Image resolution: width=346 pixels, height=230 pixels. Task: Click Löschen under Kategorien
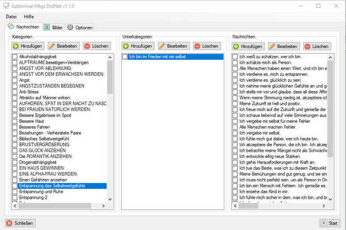[97, 46]
